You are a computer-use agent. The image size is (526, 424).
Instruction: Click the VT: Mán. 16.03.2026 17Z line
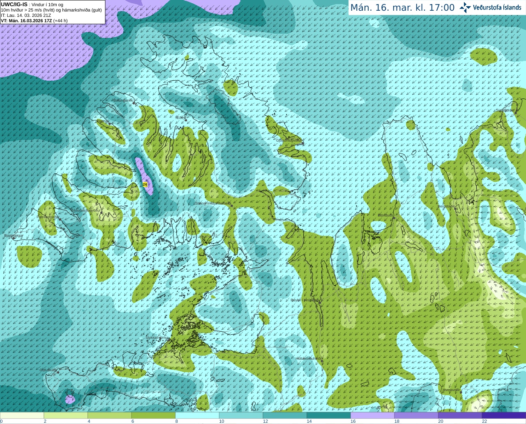[34, 21]
